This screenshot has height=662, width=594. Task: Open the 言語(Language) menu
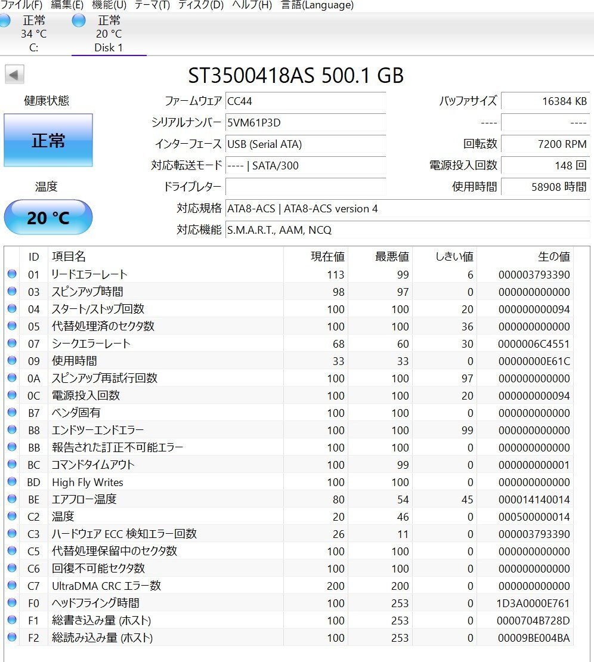tap(317, 5)
